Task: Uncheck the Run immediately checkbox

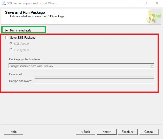Action: click(x=7, y=30)
